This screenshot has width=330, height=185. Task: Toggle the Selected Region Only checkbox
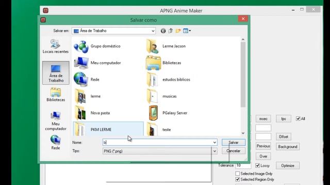coord(237,179)
